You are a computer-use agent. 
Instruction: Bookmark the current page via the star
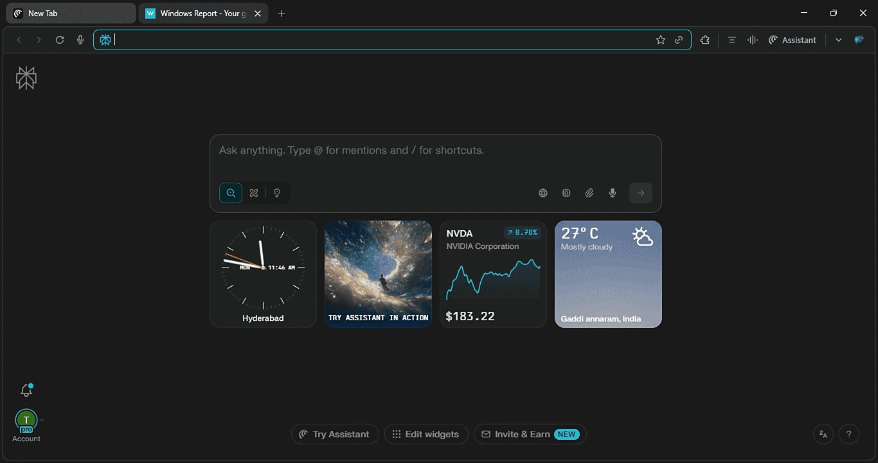point(661,40)
